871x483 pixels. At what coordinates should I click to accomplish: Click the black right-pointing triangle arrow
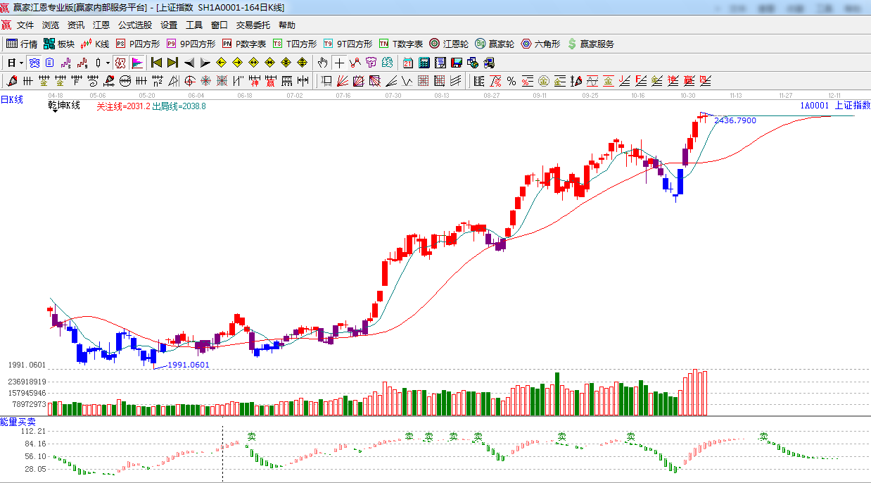click(x=205, y=63)
